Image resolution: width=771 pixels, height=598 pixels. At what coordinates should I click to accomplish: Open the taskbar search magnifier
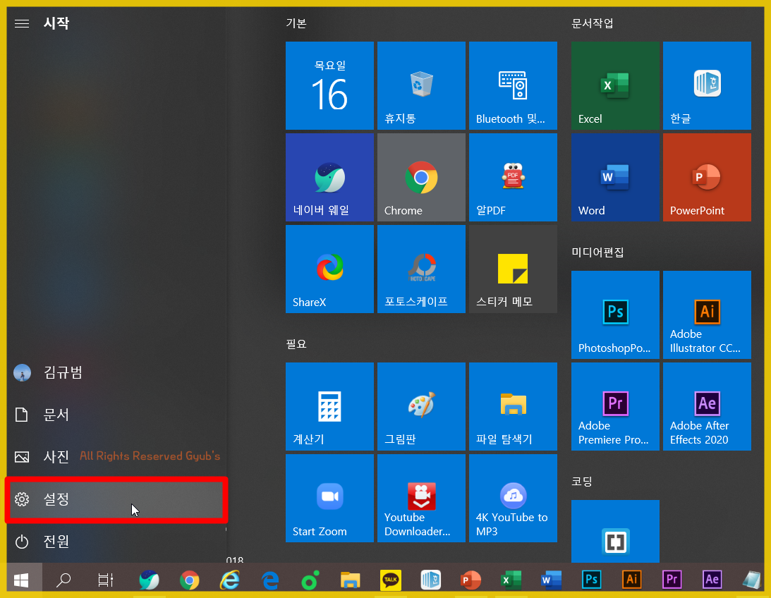pyautogui.click(x=63, y=580)
